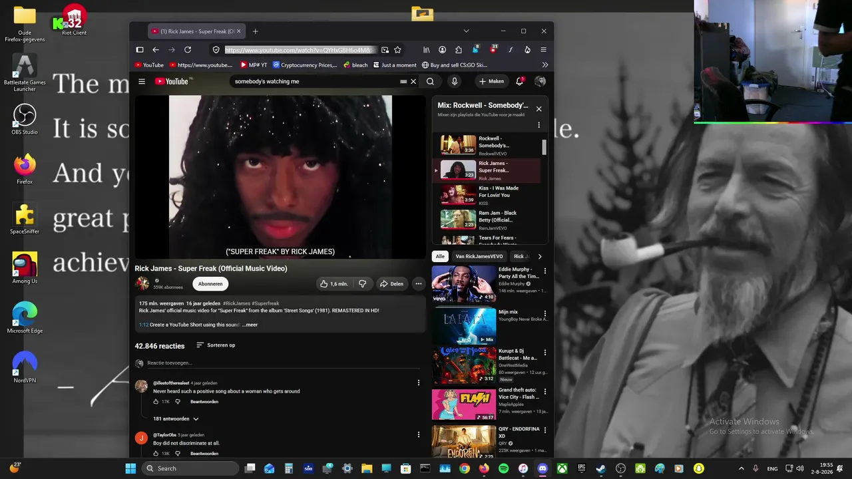Open the YouTube guide hamburger menu

coord(142,81)
